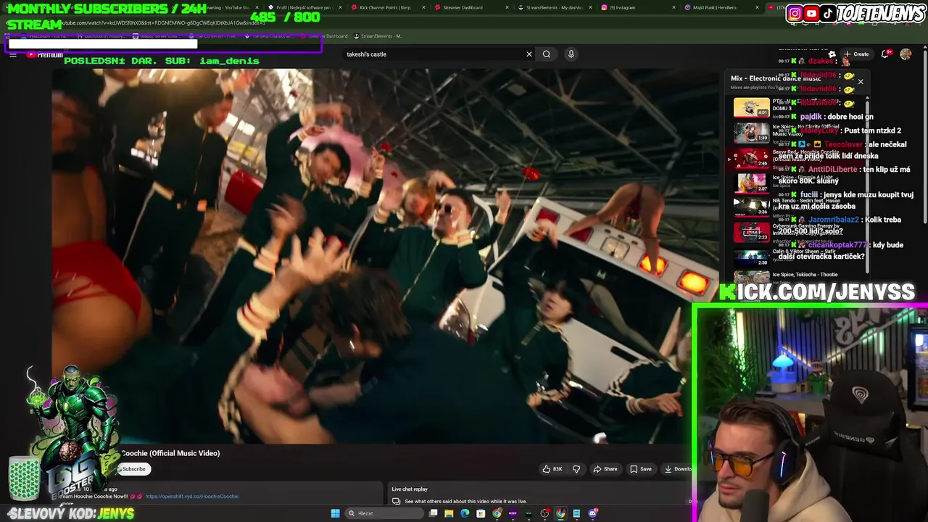Viewport: 928px width, 522px height.
Task: Dislike the video with thumbs-down icon
Action: pyautogui.click(x=576, y=469)
